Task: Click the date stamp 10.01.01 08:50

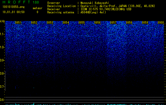Action: [13, 12]
